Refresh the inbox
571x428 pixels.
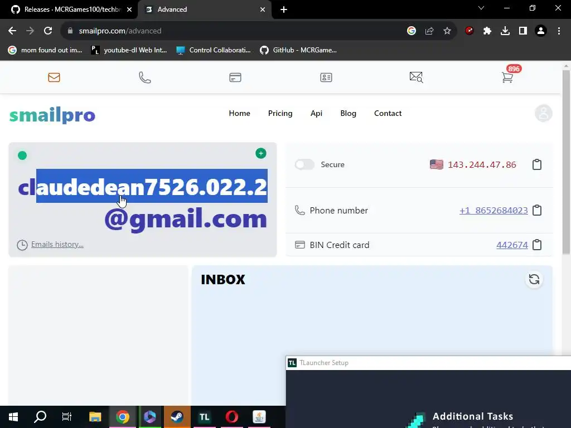tap(534, 279)
